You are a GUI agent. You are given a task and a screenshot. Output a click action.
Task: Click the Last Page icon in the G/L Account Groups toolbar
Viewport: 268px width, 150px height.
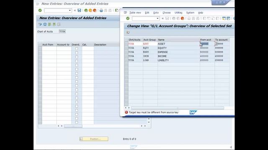tap(217, 18)
